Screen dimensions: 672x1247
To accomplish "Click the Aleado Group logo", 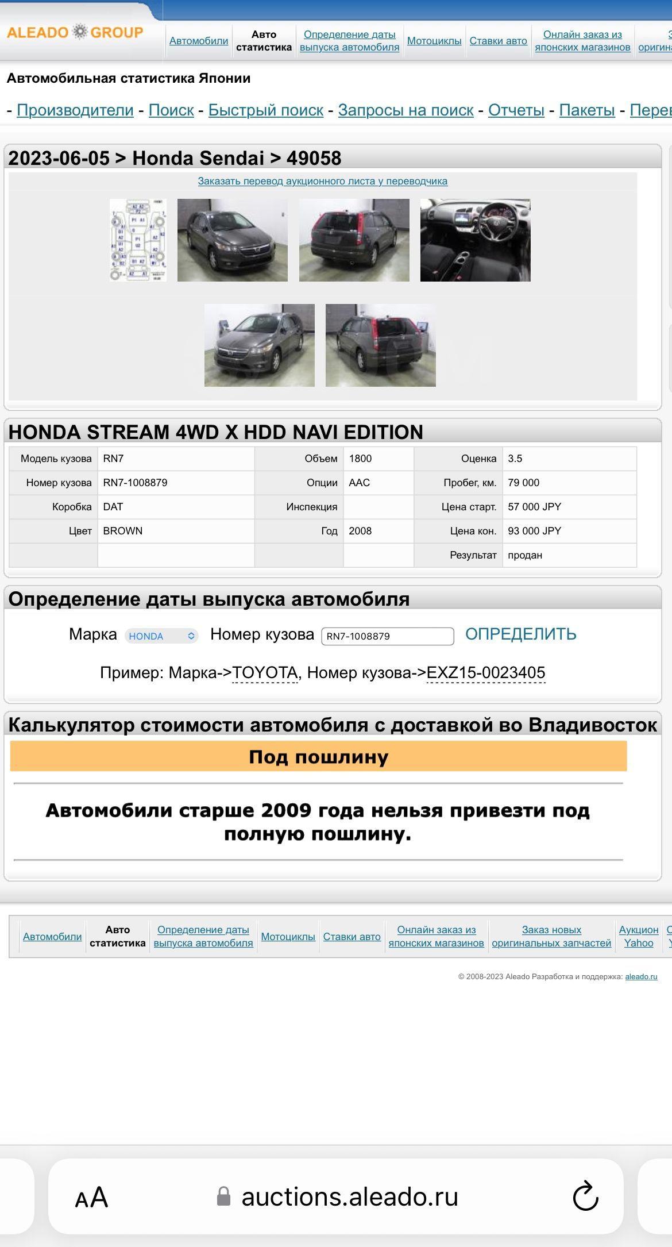I will (x=75, y=32).
